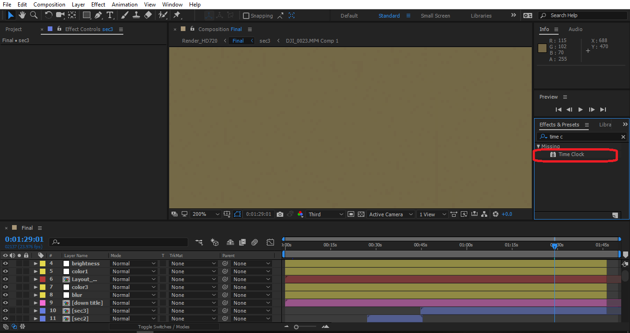Open the Composition menu
630x333 pixels.
point(49,4)
